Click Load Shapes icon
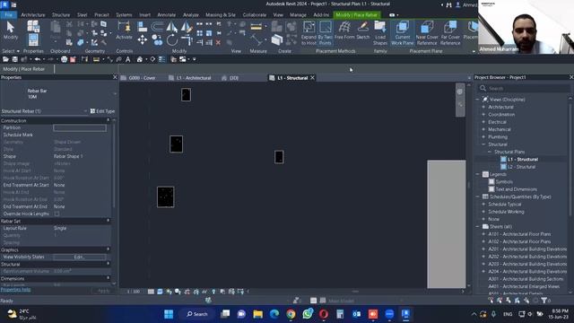Viewport: 574px width, 323px height. [x=380, y=33]
